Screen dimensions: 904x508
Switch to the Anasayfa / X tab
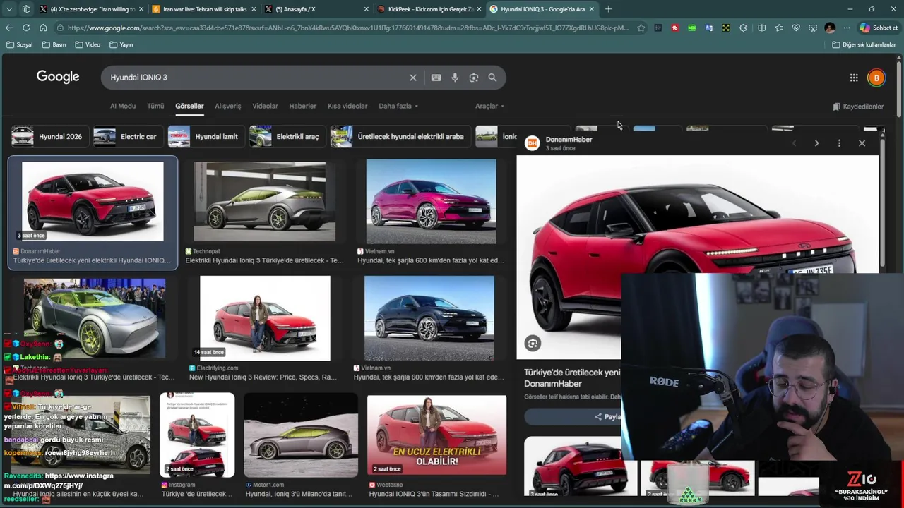tap(316, 9)
